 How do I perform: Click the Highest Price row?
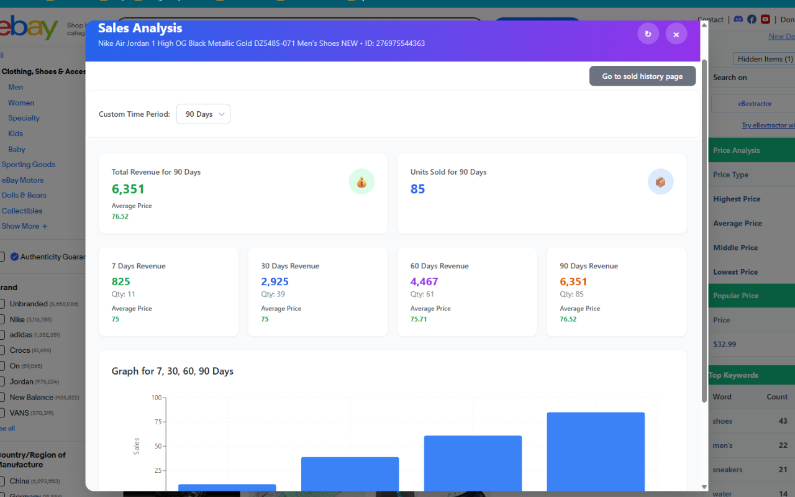pyautogui.click(x=752, y=199)
